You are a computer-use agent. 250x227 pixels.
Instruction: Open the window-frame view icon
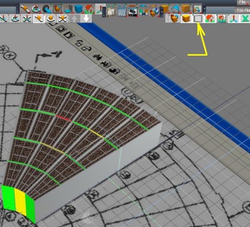click(112, 11)
